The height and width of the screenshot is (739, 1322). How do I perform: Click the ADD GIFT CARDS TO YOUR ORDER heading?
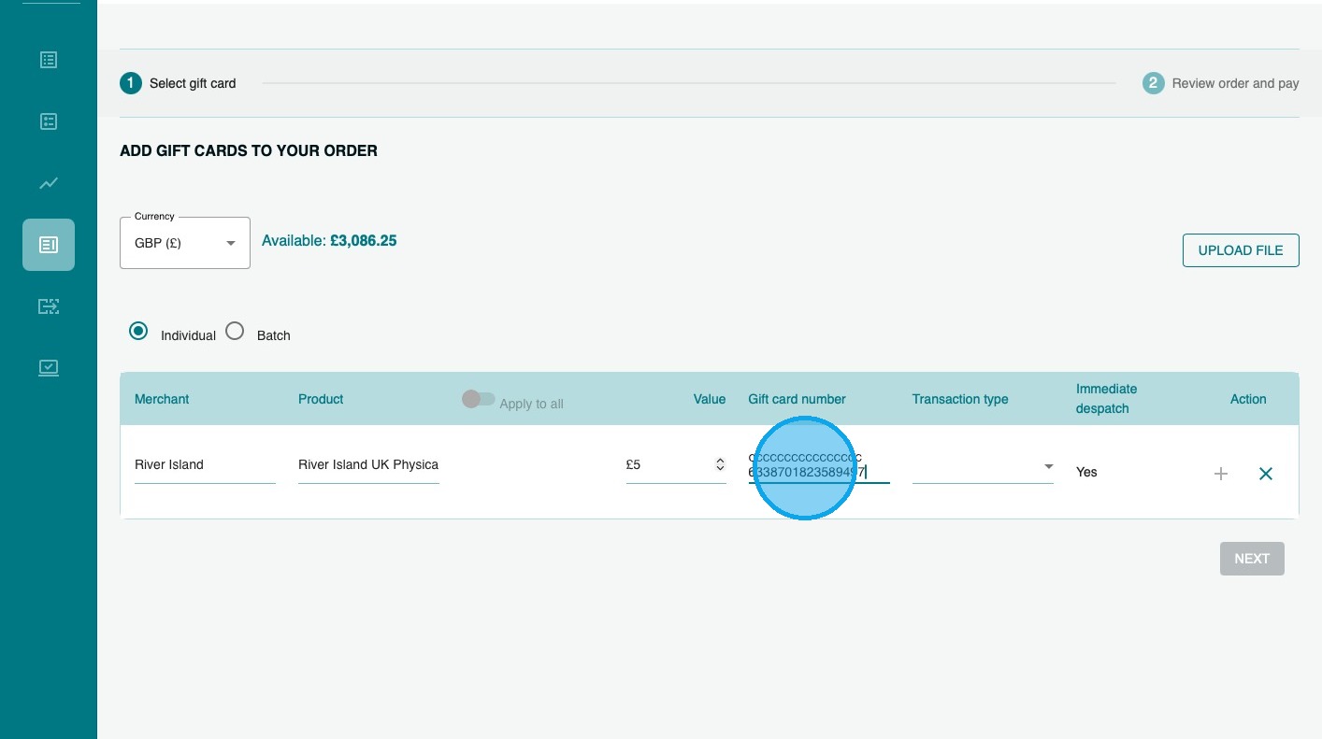coord(249,150)
